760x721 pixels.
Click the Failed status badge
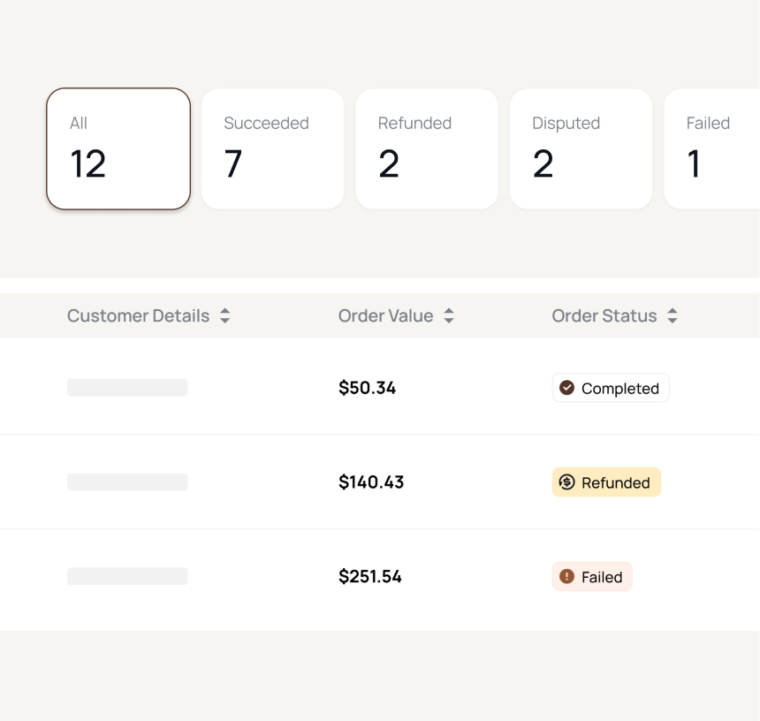(x=592, y=576)
